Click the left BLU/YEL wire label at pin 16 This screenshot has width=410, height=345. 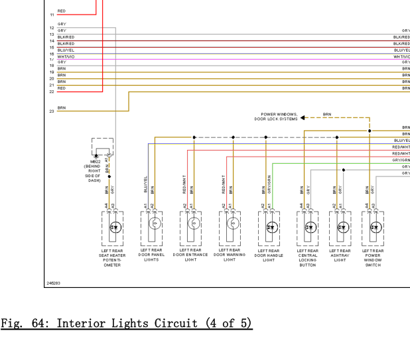66,50
